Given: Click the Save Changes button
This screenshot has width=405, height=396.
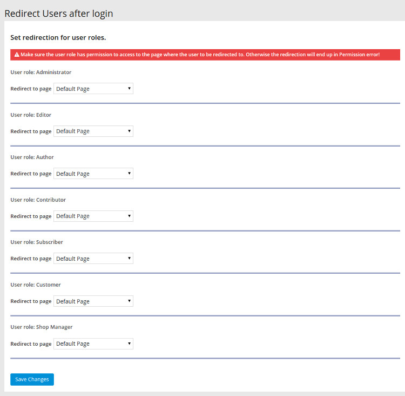Looking at the screenshot, I should pos(32,379).
